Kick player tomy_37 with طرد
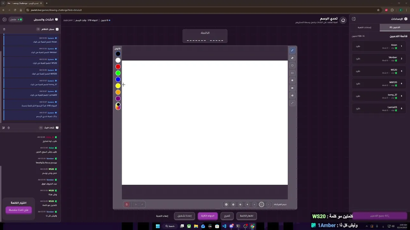The width and height of the screenshot is (410, 230). pos(358,96)
